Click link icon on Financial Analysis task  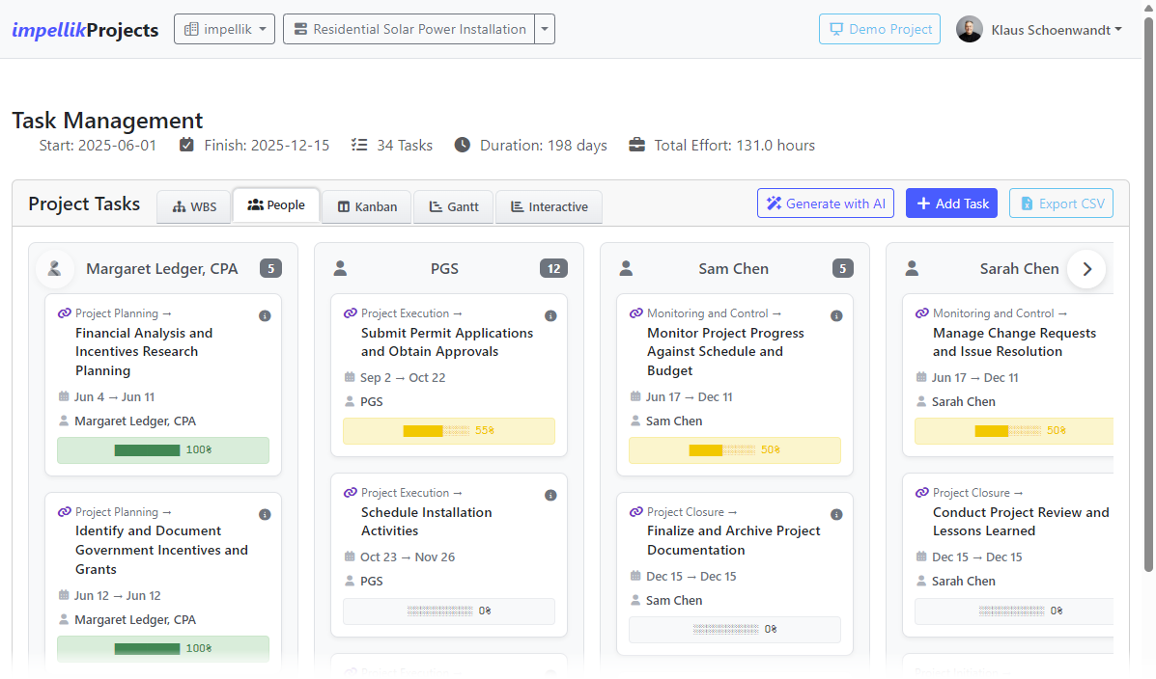click(x=64, y=313)
